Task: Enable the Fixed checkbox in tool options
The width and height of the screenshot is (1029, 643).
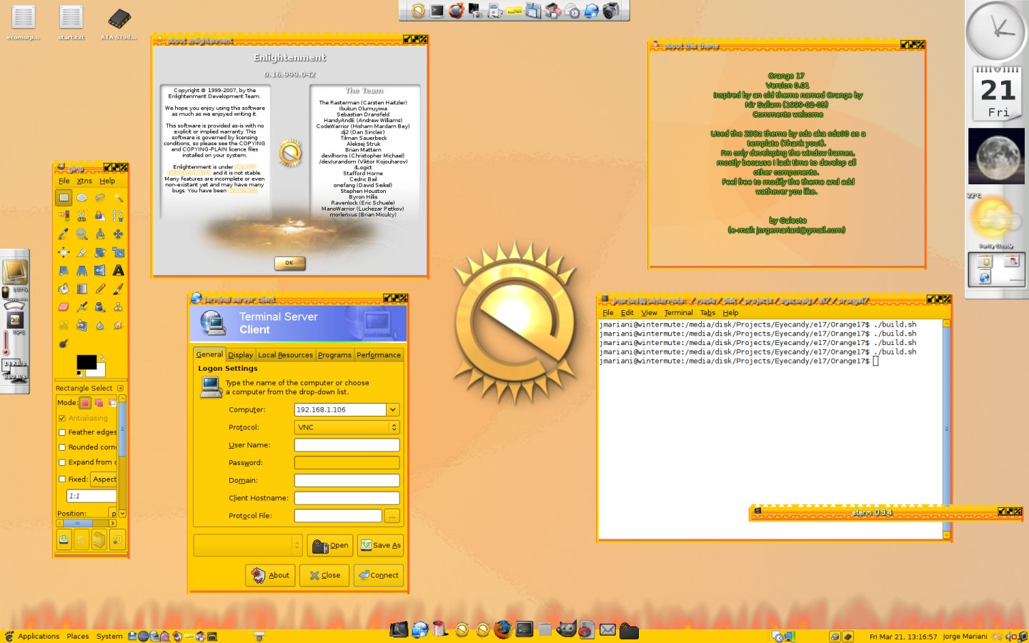Action: coord(62,479)
